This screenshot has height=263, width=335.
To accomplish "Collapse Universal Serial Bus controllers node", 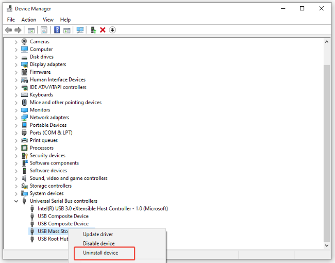I will [16, 201].
